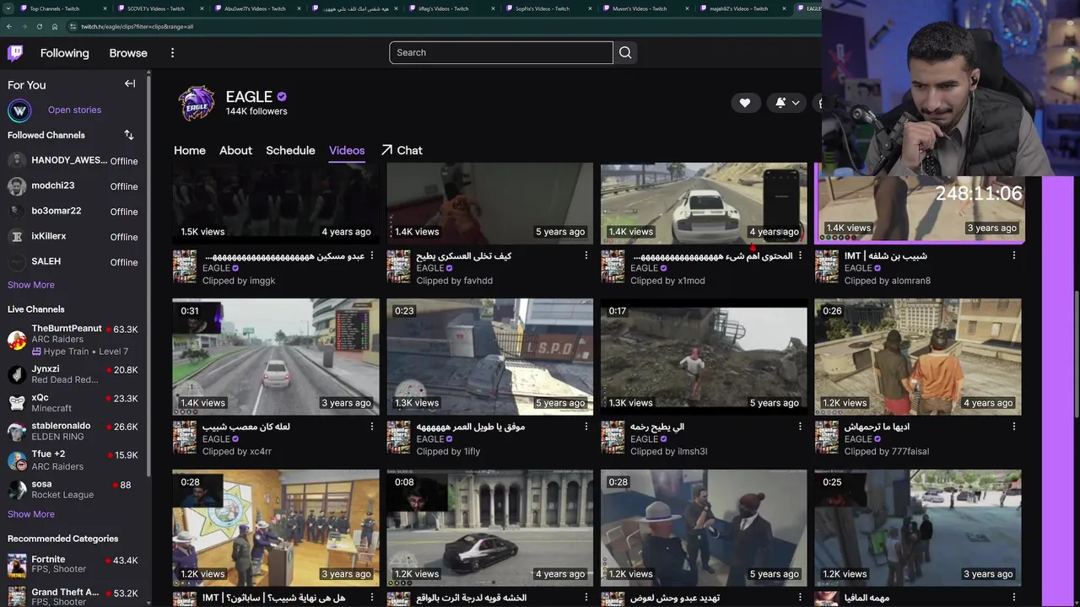Collapse the For You sidebar
1080x607 pixels.
coord(130,83)
